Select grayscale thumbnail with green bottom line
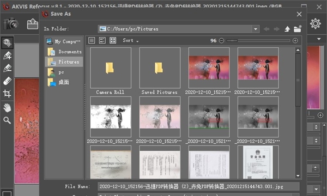 pyautogui.click(x=209, y=117)
